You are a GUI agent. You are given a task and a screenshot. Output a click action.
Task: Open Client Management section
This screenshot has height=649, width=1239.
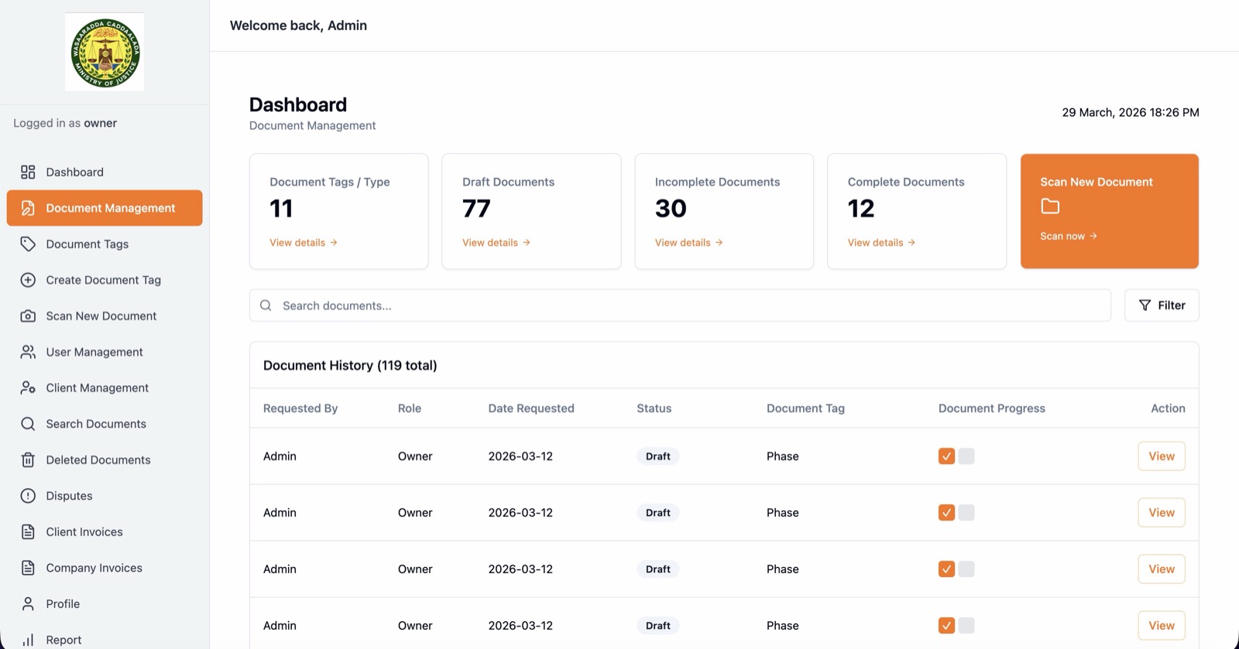pyautogui.click(x=105, y=388)
